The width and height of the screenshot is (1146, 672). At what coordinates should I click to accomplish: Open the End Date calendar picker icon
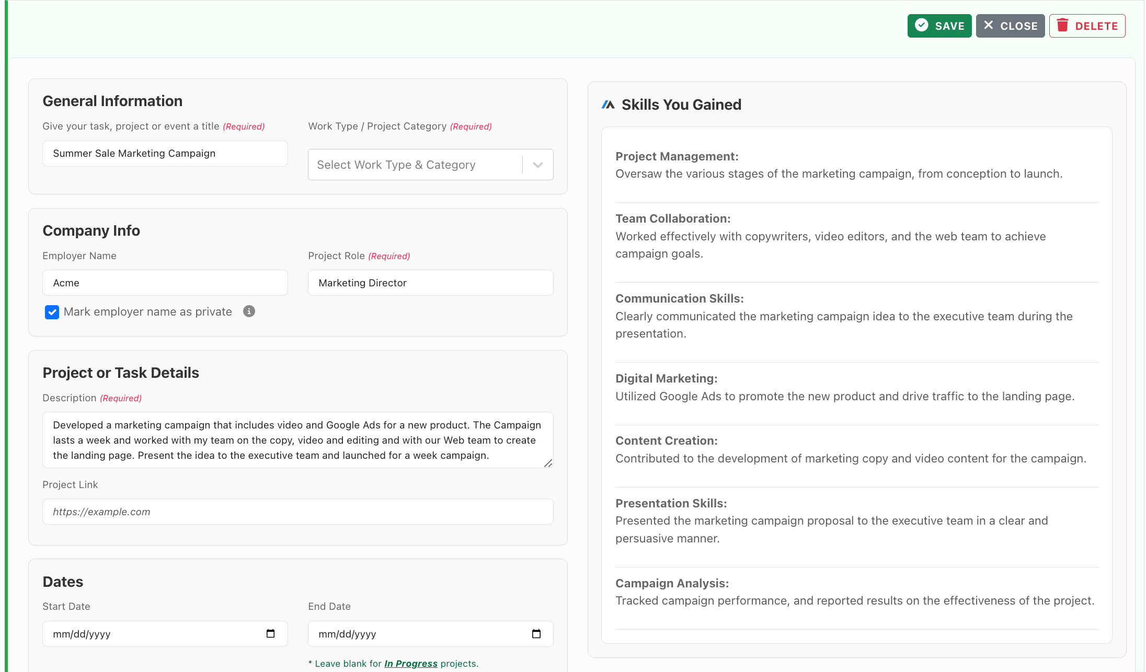536,633
